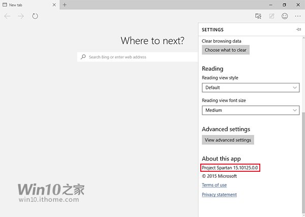Refresh the current page

35,16
